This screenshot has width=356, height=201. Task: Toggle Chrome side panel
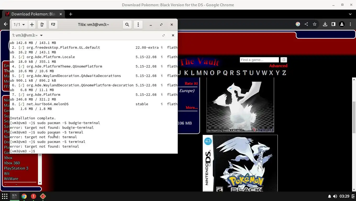pyautogui.click(x=333, y=24)
